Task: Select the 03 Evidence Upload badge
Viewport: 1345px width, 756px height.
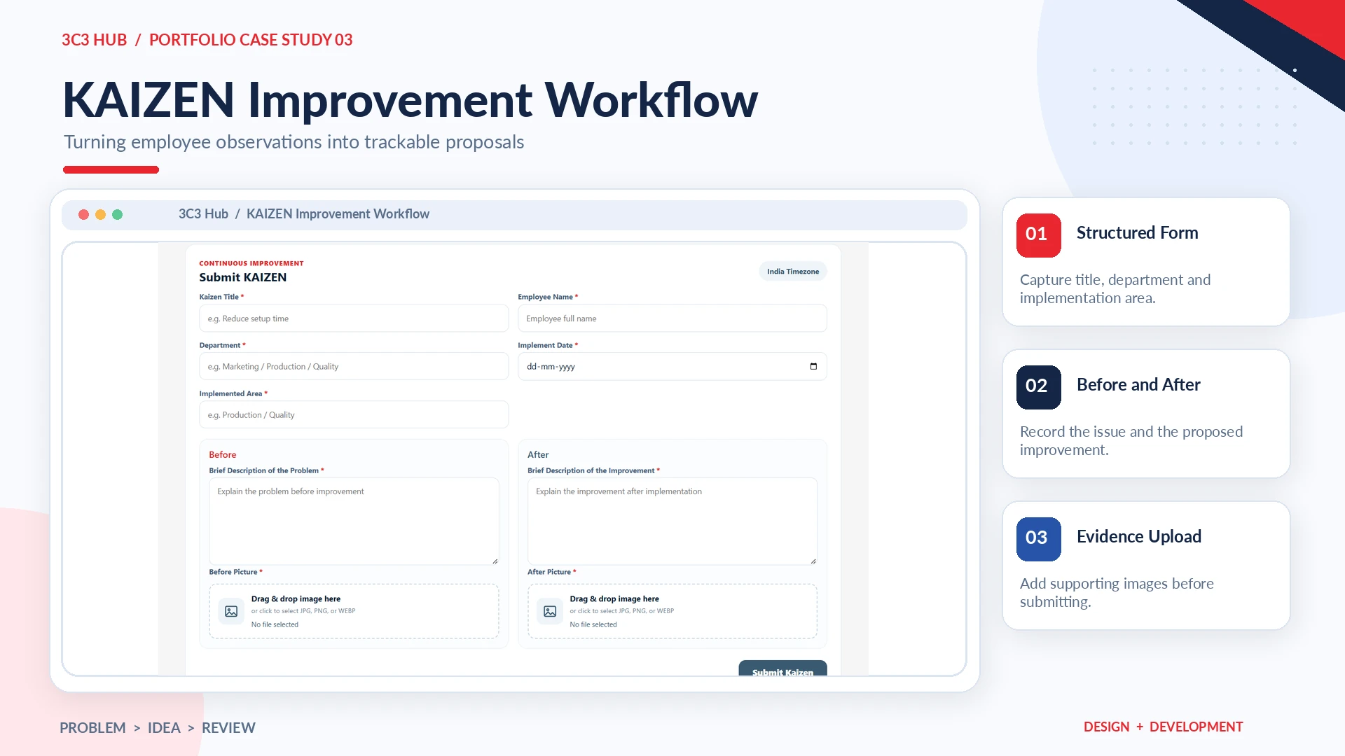Action: coord(1038,539)
